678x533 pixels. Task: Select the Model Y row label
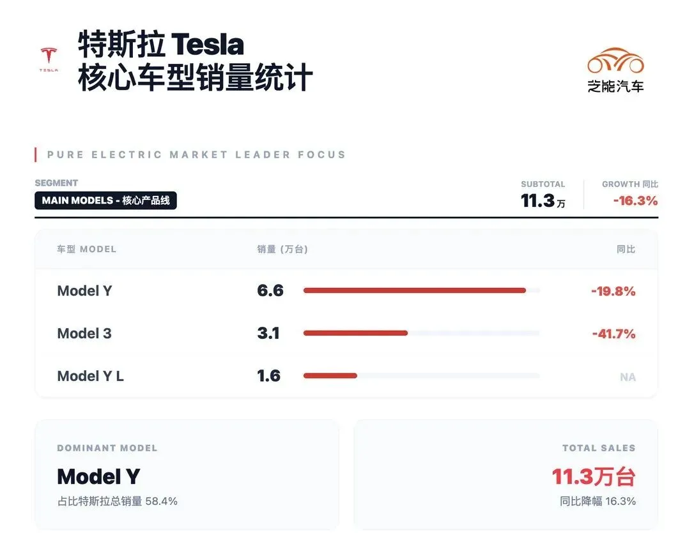[x=84, y=291]
